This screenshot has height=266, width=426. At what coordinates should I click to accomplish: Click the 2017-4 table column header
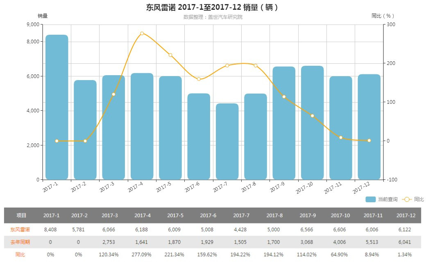pos(143,215)
